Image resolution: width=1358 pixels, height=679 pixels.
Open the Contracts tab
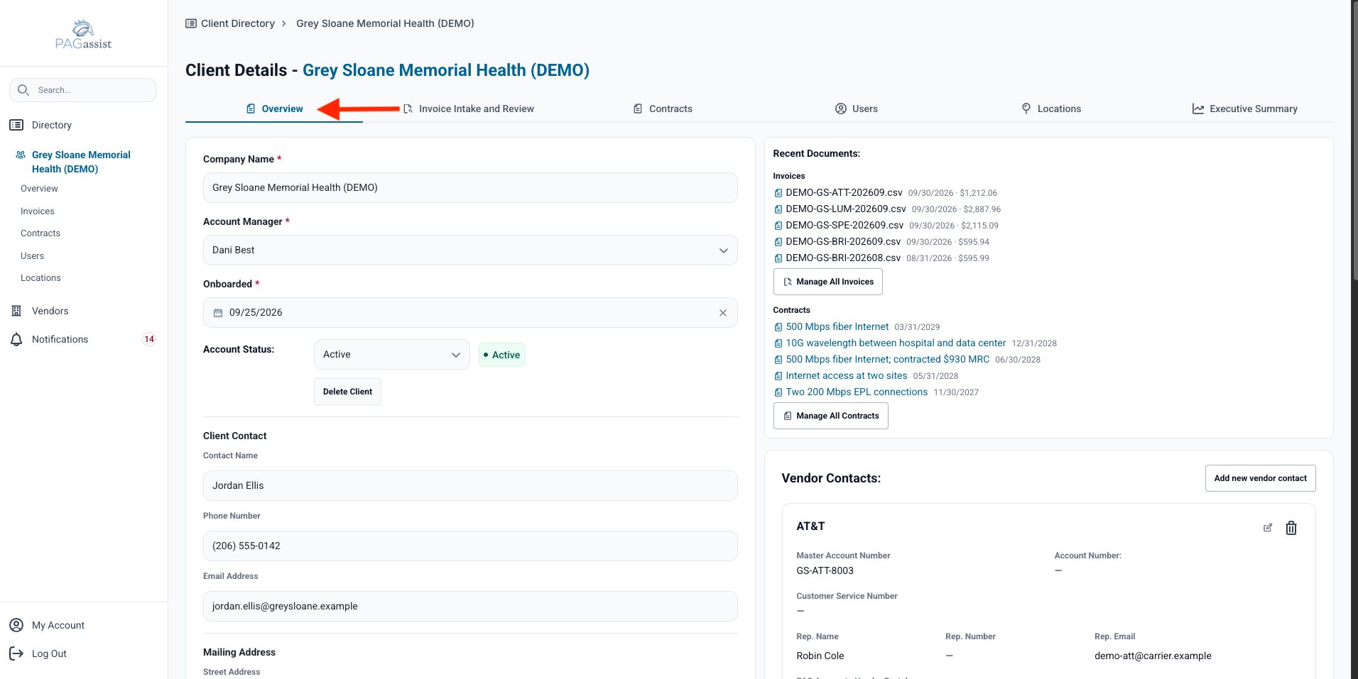point(663,109)
